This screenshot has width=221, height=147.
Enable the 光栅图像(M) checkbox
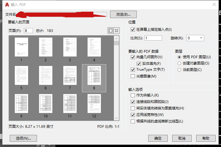(x=133, y=76)
